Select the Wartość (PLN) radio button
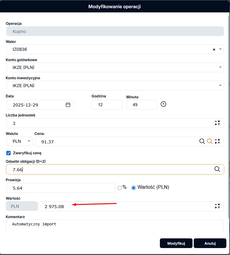 point(134,188)
